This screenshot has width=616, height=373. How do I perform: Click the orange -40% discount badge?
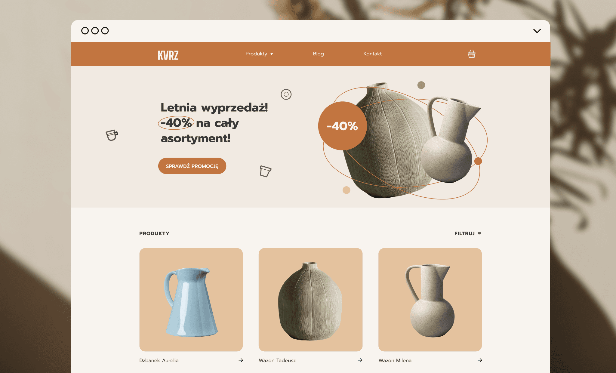tap(342, 126)
